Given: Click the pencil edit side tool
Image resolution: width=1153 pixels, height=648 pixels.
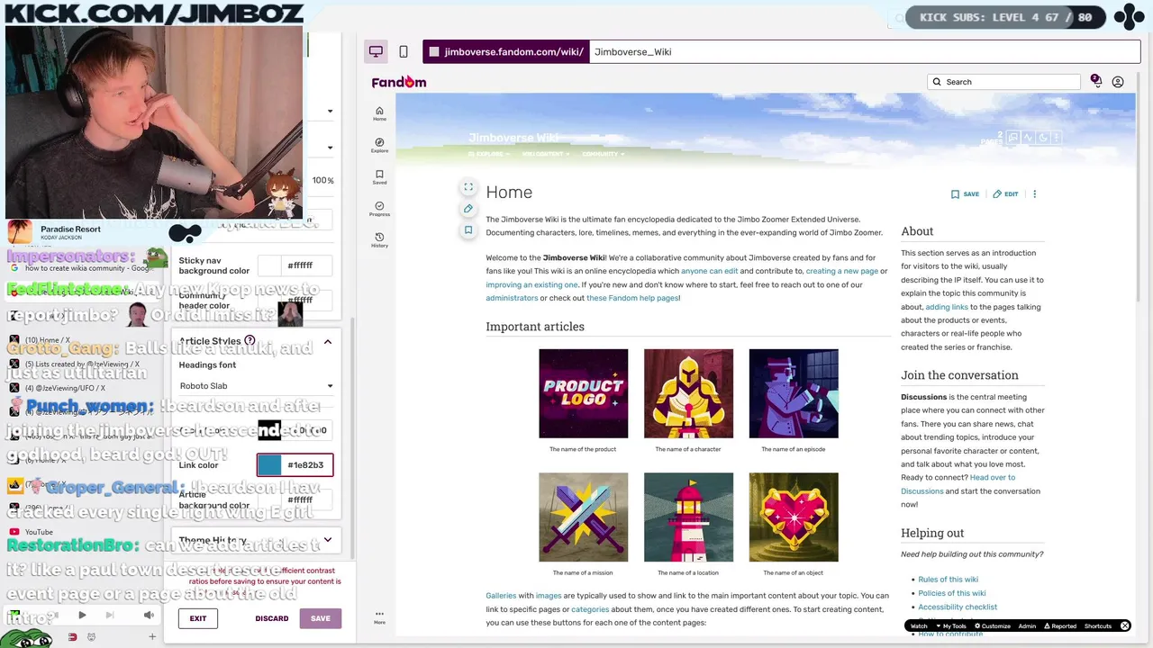Looking at the screenshot, I should pyautogui.click(x=468, y=209).
